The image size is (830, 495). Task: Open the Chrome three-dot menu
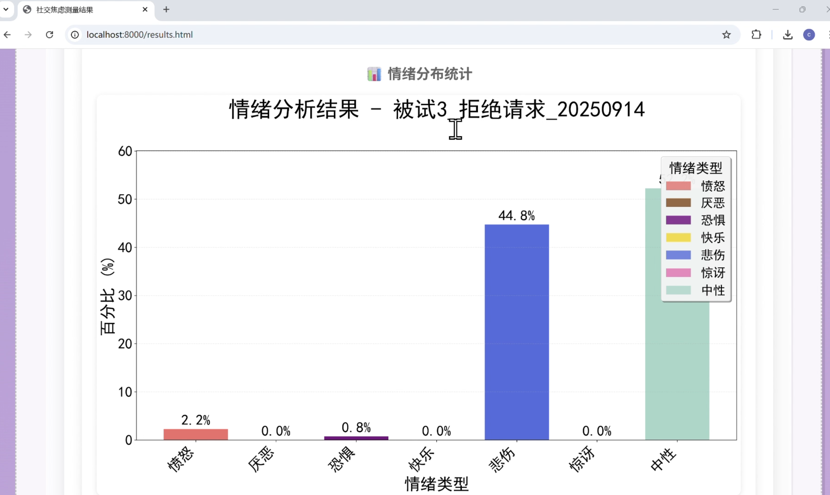pos(828,34)
